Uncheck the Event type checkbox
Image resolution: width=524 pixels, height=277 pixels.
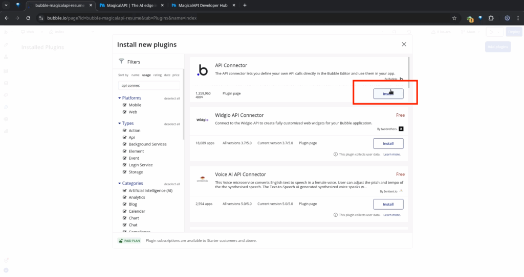[x=125, y=158]
